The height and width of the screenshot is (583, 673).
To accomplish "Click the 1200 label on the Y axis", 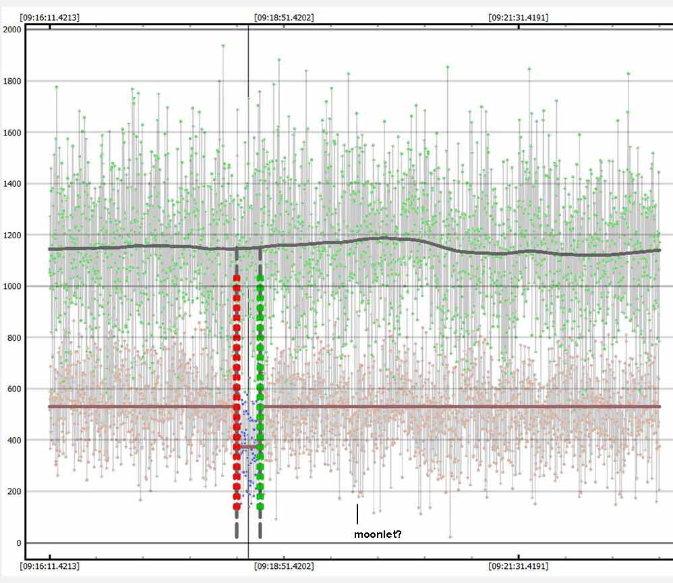I will click(x=11, y=235).
